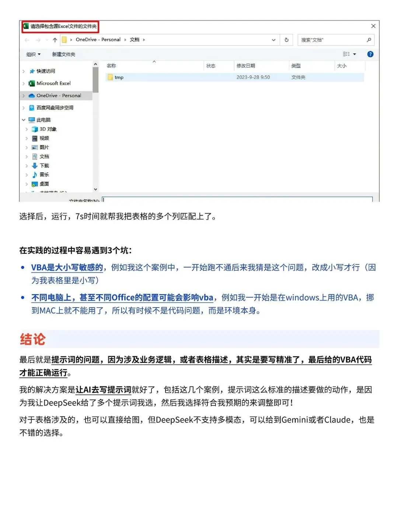Sort by 修改日期 column header

tap(246, 66)
